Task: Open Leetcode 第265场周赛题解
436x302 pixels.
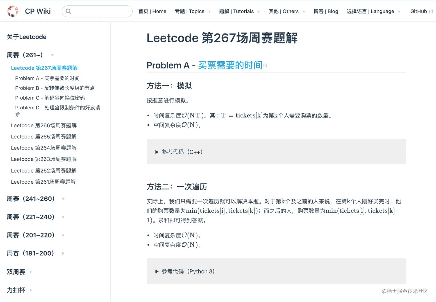Action: click(x=44, y=137)
